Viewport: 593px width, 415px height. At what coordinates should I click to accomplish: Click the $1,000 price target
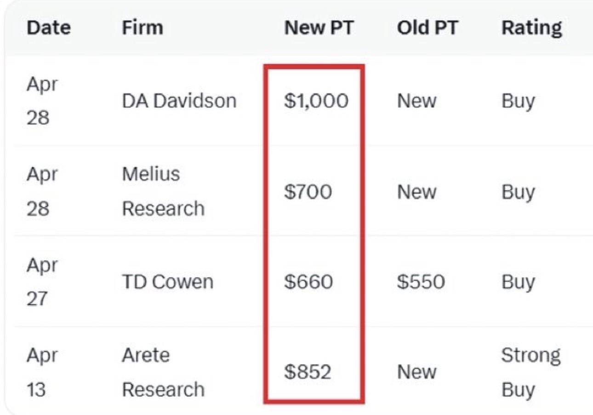pyautogui.click(x=316, y=101)
